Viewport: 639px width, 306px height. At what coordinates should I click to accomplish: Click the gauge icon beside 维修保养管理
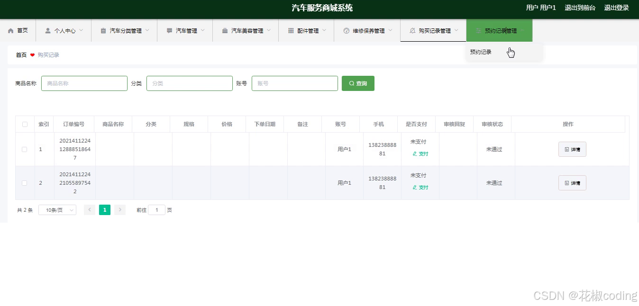[346, 30]
